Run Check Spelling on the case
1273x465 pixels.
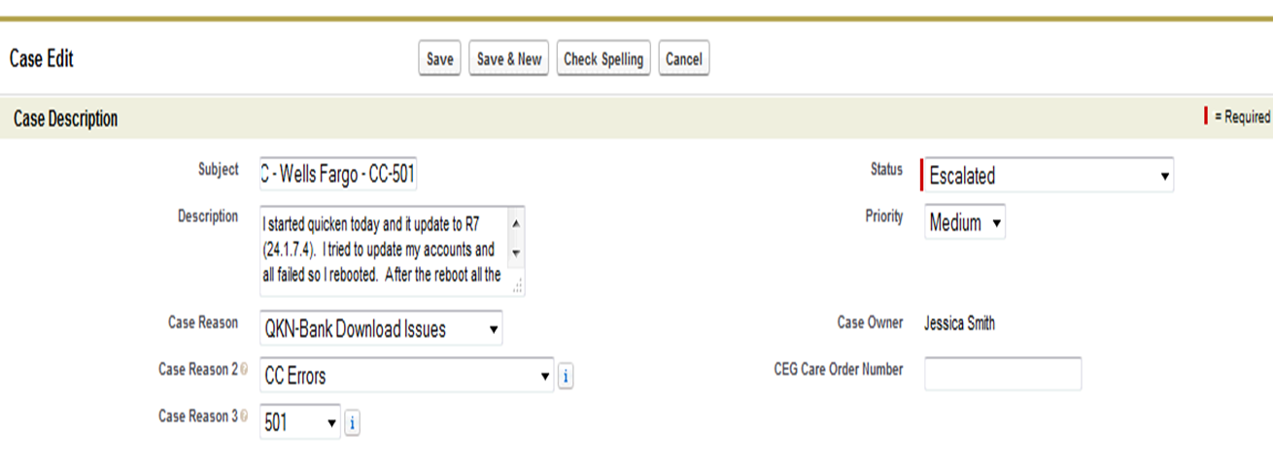[x=603, y=59]
